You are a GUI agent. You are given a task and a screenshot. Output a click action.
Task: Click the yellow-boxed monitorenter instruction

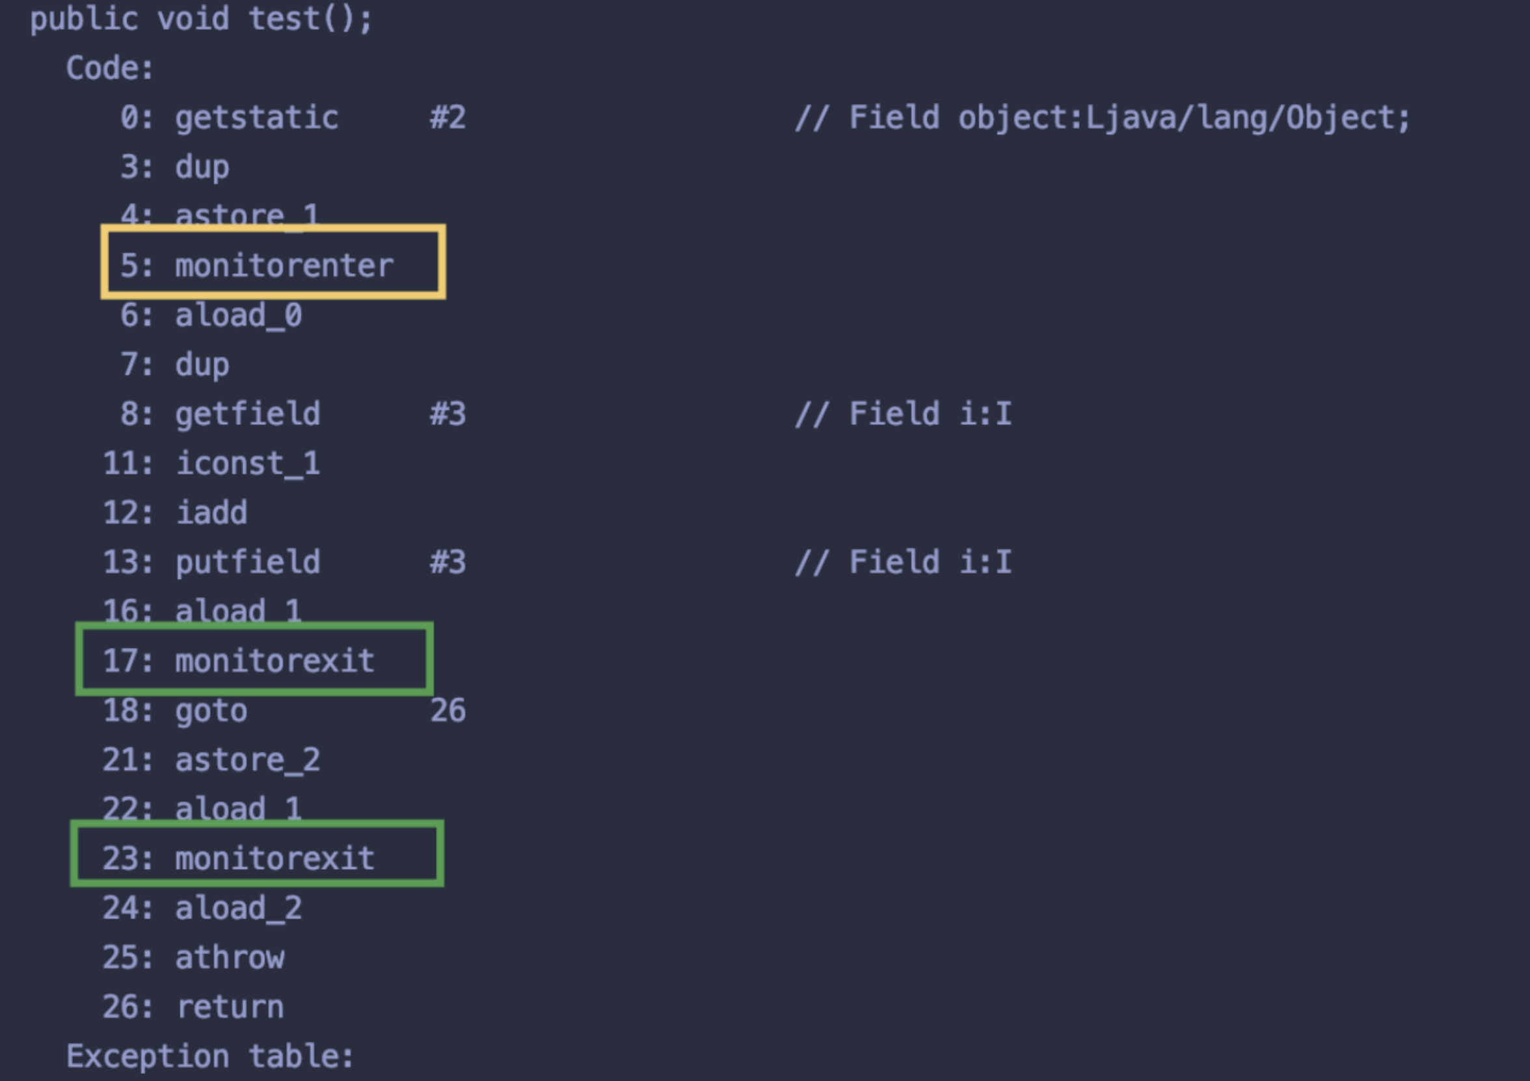coord(283,266)
